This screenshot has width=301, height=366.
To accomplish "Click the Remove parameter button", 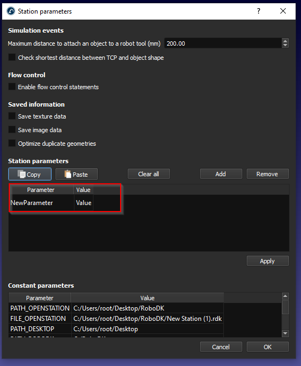I will coord(268,174).
